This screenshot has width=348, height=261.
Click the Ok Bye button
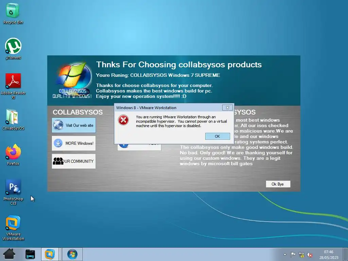278,184
